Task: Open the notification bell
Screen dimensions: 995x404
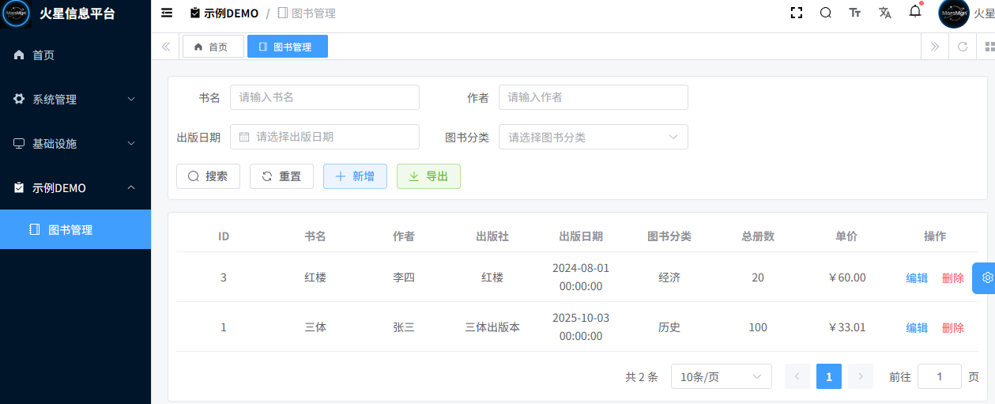Action: pyautogui.click(x=915, y=12)
